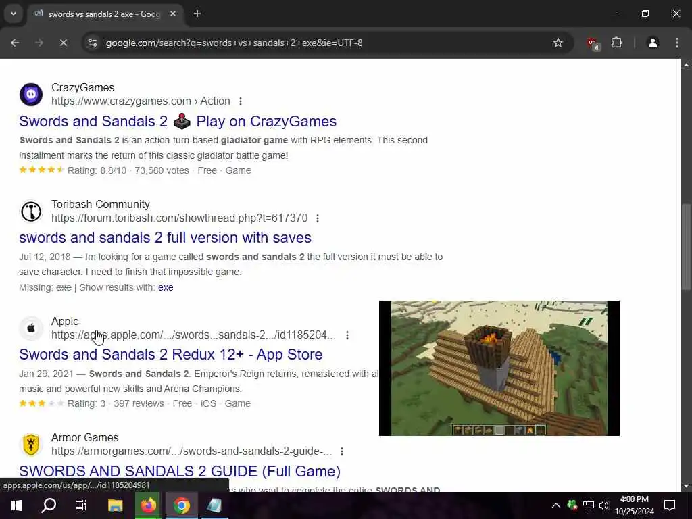Viewport: 692px width, 519px height.
Task: Click the forward navigation arrow
Action: click(x=39, y=43)
